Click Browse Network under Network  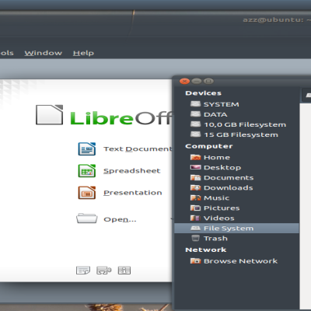click(240, 261)
